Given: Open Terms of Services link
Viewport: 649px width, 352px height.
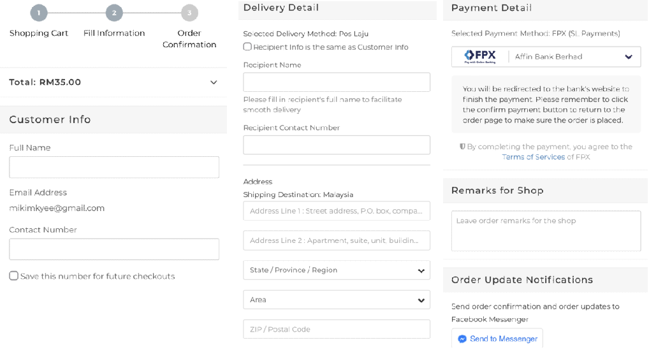Looking at the screenshot, I should pyautogui.click(x=533, y=157).
